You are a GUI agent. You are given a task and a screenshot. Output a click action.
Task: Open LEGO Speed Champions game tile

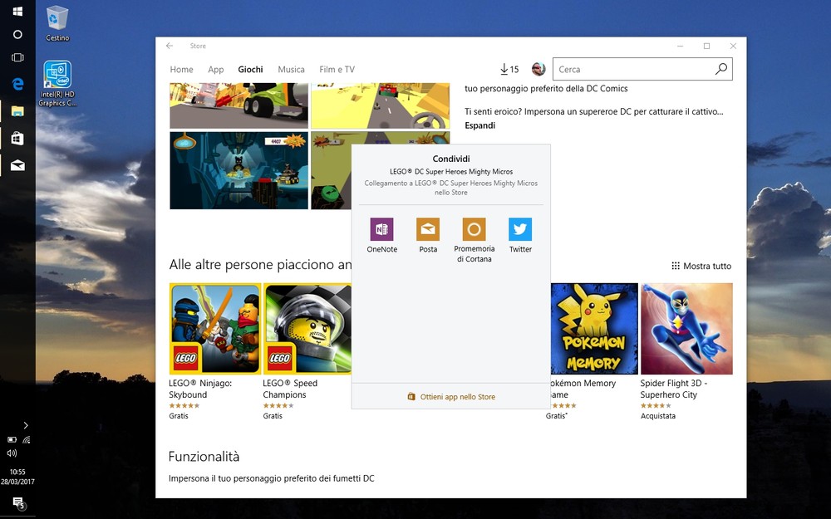(x=307, y=328)
